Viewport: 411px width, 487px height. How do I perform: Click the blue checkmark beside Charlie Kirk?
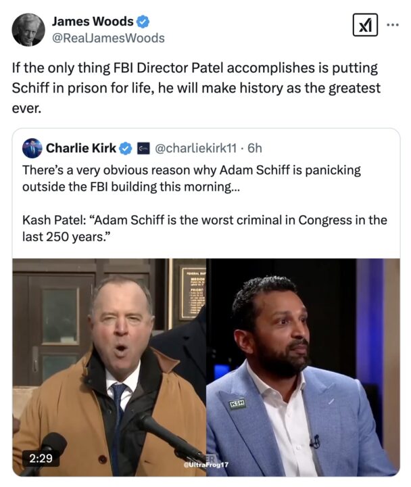pos(126,148)
